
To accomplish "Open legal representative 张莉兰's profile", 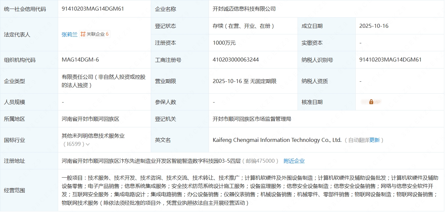I will (x=69, y=34).
